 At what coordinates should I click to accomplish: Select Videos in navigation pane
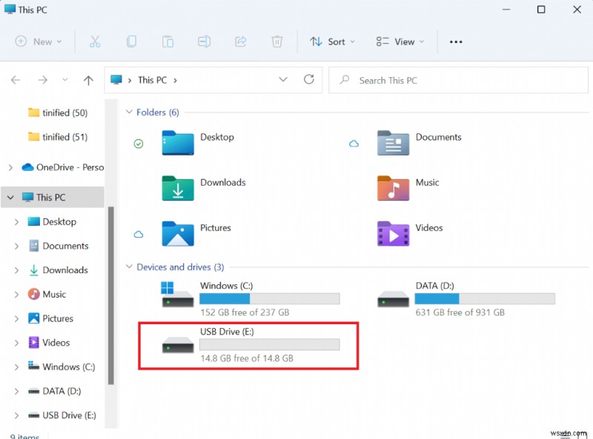coord(49,343)
